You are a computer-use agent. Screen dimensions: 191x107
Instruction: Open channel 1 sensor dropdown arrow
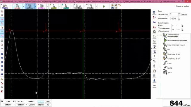point(11,6)
